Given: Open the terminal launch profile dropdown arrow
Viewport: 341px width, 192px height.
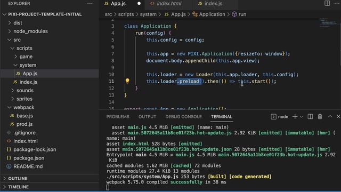Looking at the screenshot, I should coord(301,117).
